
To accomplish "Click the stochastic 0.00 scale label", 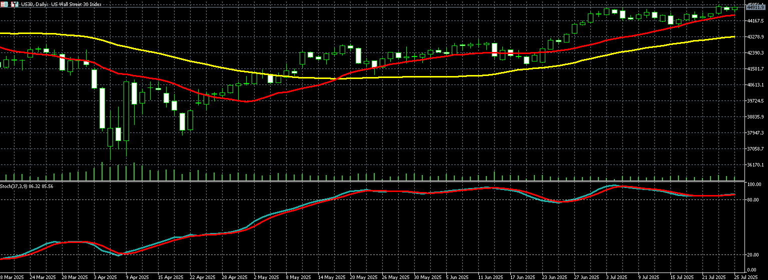I will (x=751, y=270).
